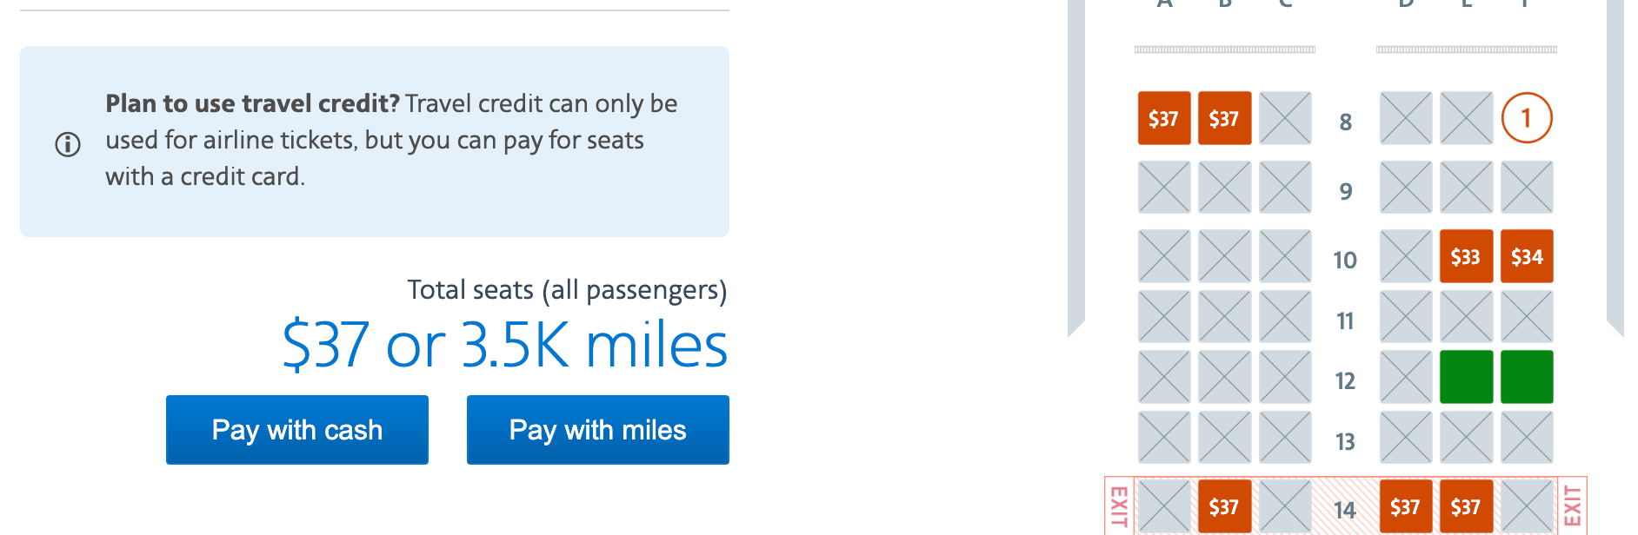Click the Pay with cash button
This screenshot has height=535, width=1638.
tap(296, 429)
